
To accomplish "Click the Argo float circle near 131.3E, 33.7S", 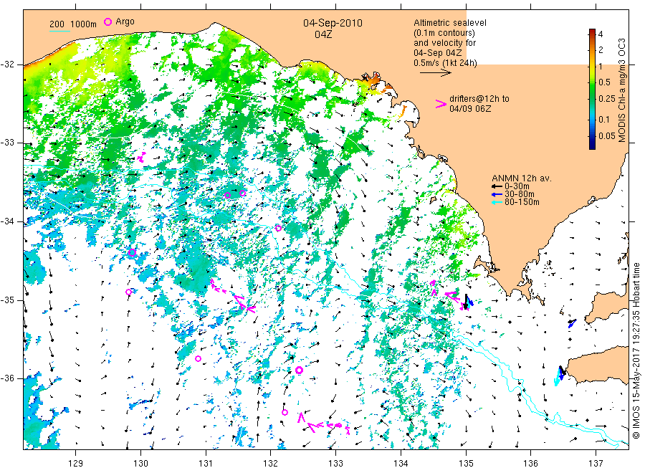I will (227, 196).
